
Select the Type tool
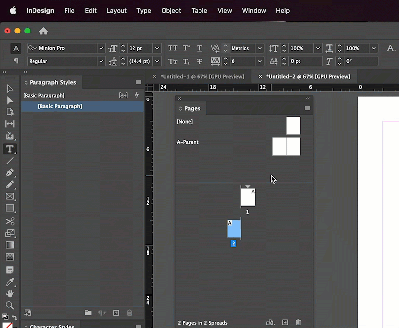pos(10,149)
